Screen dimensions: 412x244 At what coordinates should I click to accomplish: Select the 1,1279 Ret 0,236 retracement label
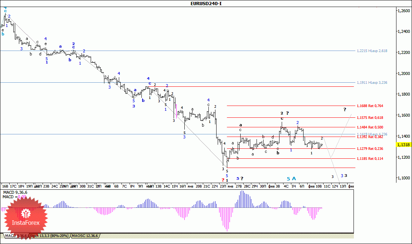[370, 149]
